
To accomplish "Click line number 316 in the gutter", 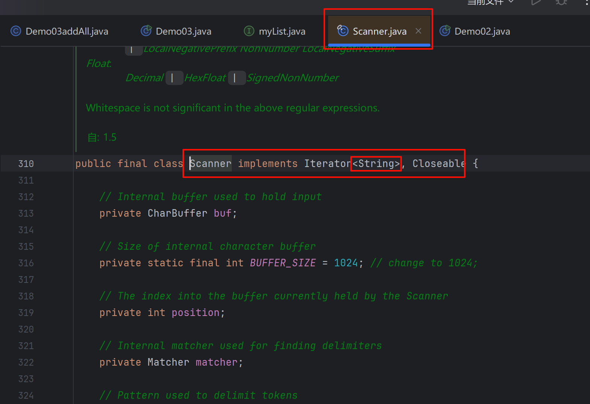I will click(26, 263).
